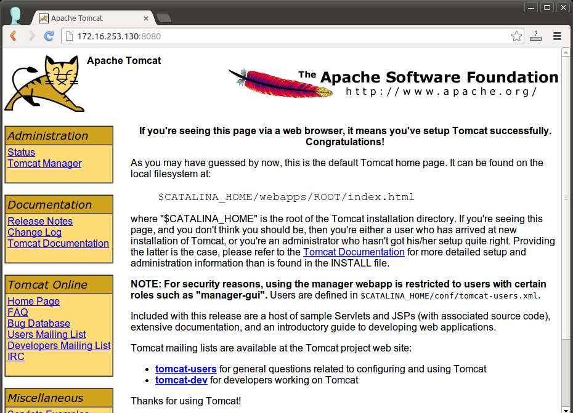Click the Apache feather logo

[280, 83]
